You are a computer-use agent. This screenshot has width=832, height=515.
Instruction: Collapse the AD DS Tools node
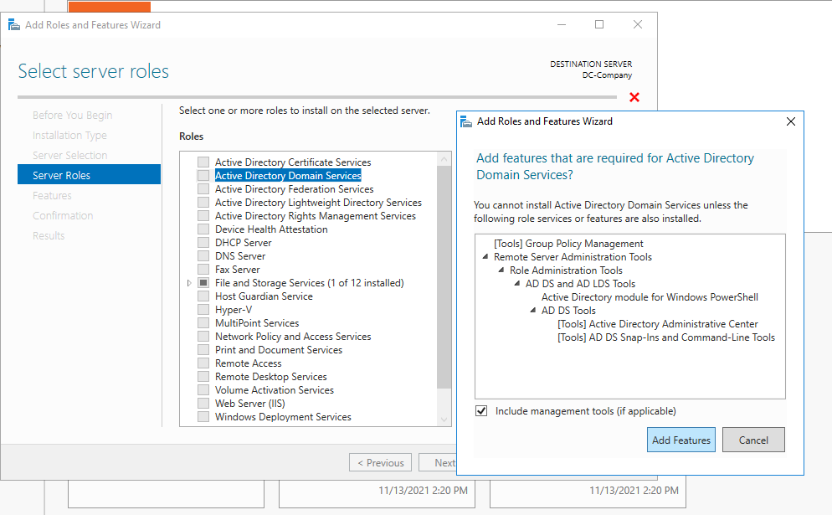(534, 311)
